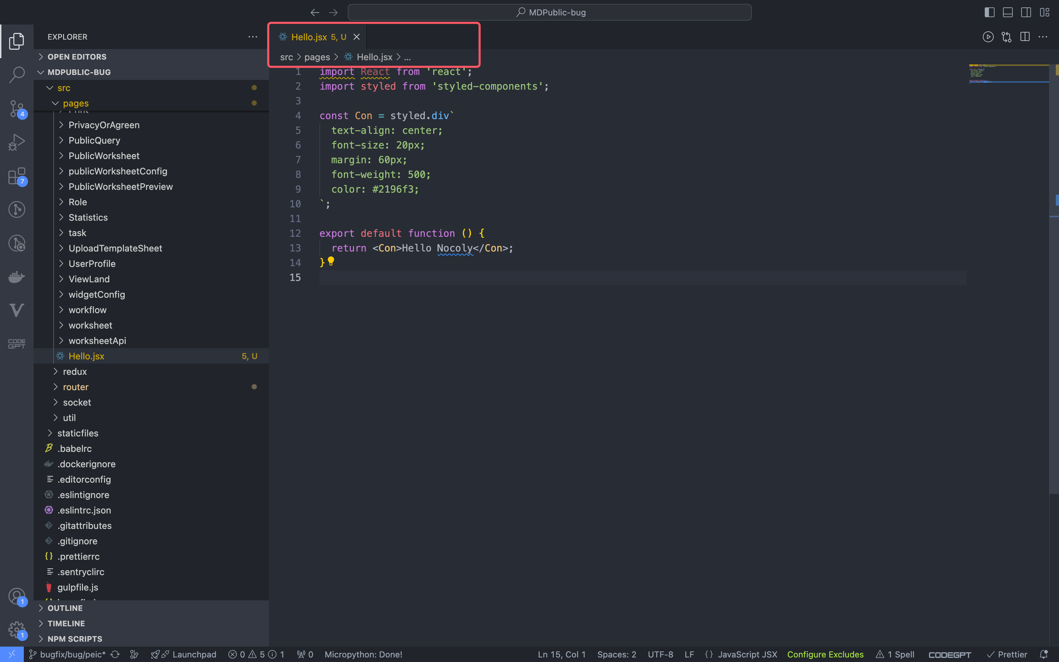Open the Search view in activity bar
Viewport: 1059px width, 662px height.
[16, 74]
